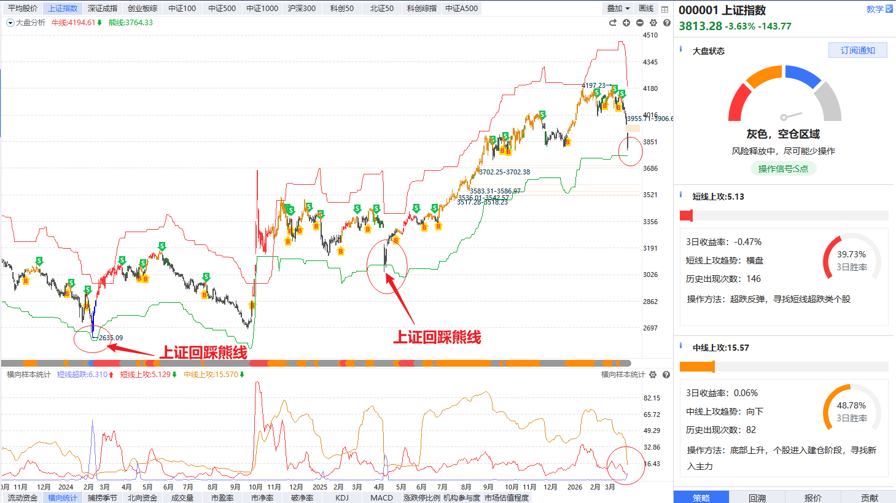Switch to the 回溯 bottom tab
Image resolution: width=896 pixels, height=503 pixels.
click(757, 497)
